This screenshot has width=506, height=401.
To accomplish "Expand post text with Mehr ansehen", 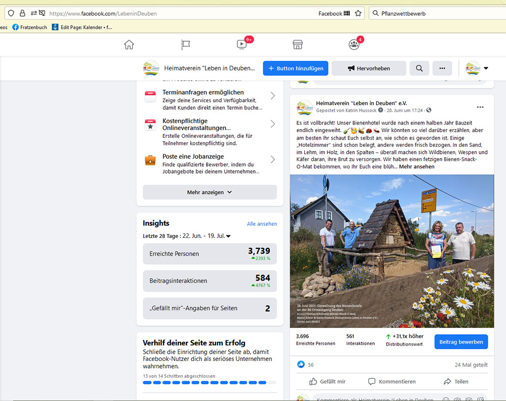I will pyautogui.click(x=416, y=167).
